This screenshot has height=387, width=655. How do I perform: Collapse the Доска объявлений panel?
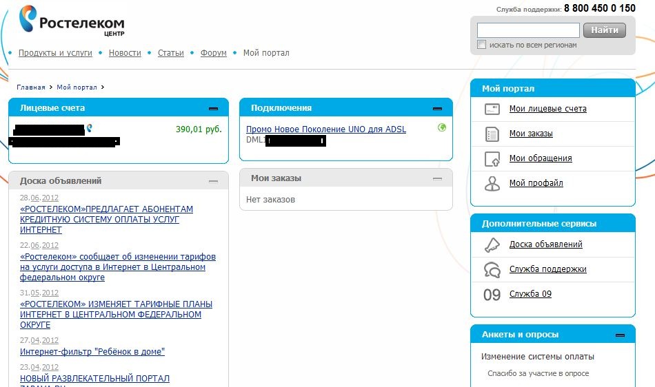click(214, 181)
